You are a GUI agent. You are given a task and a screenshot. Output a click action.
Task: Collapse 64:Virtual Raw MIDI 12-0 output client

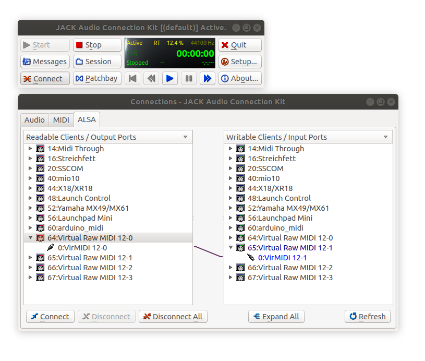30,237
